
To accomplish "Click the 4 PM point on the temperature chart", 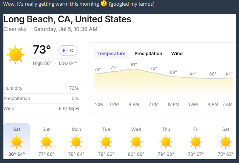I will tap(134, 69).
